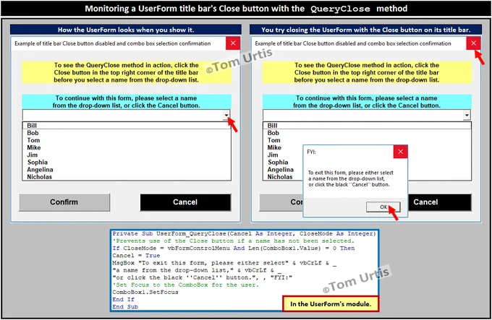Select Sophia in the right drop-down list
Viewport: 492px width, 320px height.
click(283, 163)
